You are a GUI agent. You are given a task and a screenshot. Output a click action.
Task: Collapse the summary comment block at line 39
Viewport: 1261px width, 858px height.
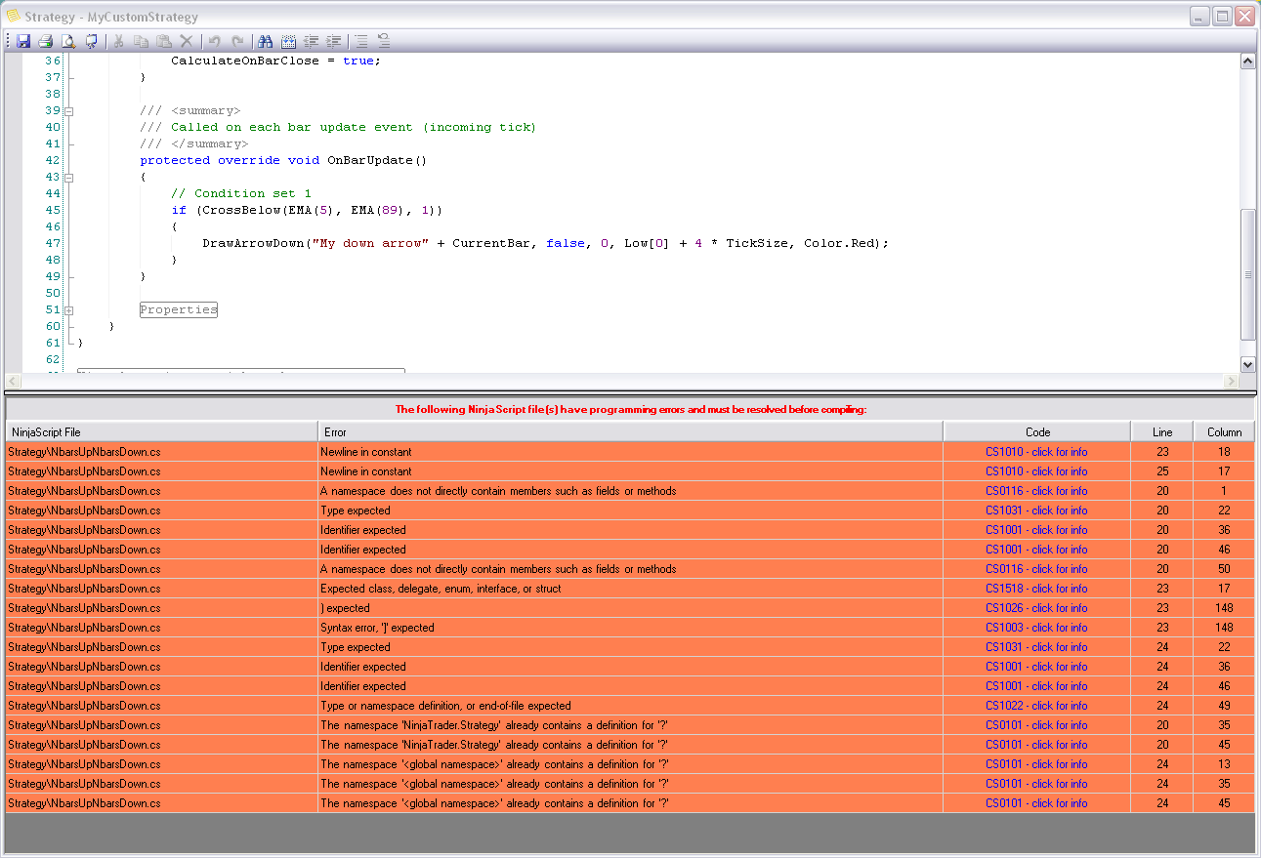point(68,111)
